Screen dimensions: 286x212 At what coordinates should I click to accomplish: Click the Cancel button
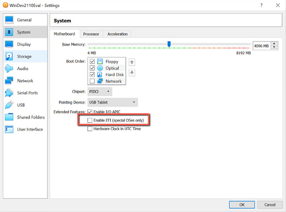(270, 205)
